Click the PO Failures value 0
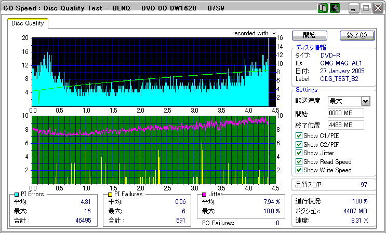 (277, 223)
